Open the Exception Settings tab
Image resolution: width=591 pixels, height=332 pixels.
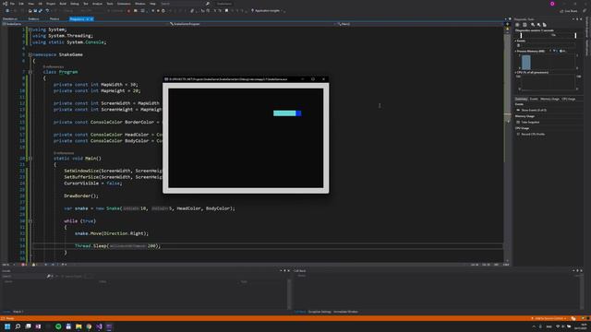(320, 312)
